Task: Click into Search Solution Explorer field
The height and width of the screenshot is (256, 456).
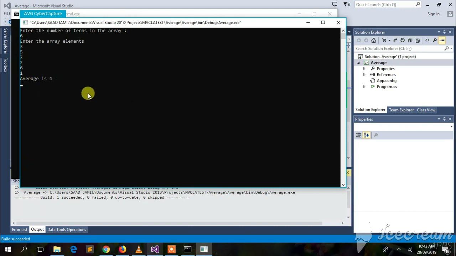Action: 399,48
